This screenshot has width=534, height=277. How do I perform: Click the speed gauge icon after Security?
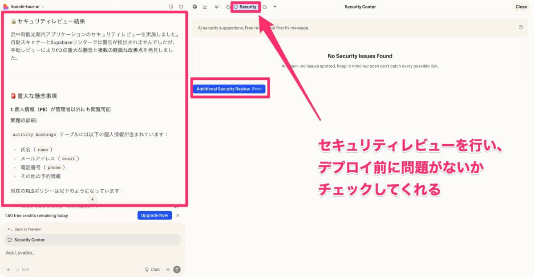(x=265, y=7)
